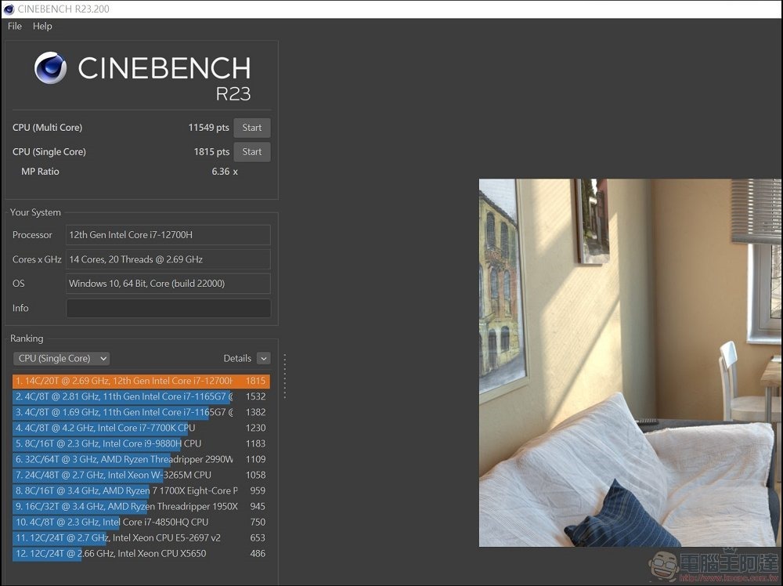The image size is (783, 586).
Task: Select ranking row 4 Core i7-7700K
Action: [x=141, y=428]
